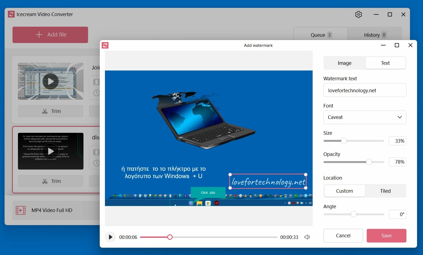Trim the second queued video
The image size is (423, 255).
[x=51, y=181]
